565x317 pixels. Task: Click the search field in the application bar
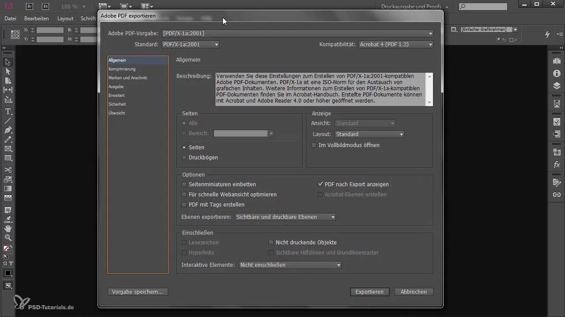click(483, 7)
